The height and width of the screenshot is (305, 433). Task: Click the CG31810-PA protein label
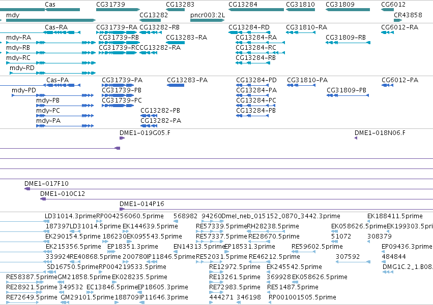[307, 80]
